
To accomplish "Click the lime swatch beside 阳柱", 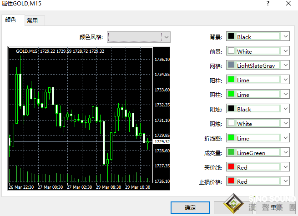I will (x=231, y=79).
